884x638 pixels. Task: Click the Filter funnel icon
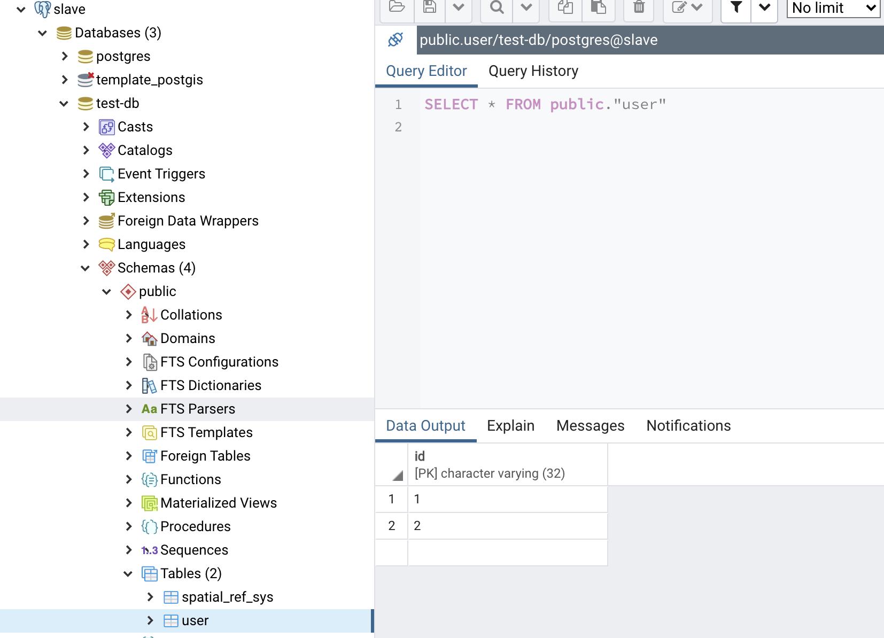click(x=736, y=7)
